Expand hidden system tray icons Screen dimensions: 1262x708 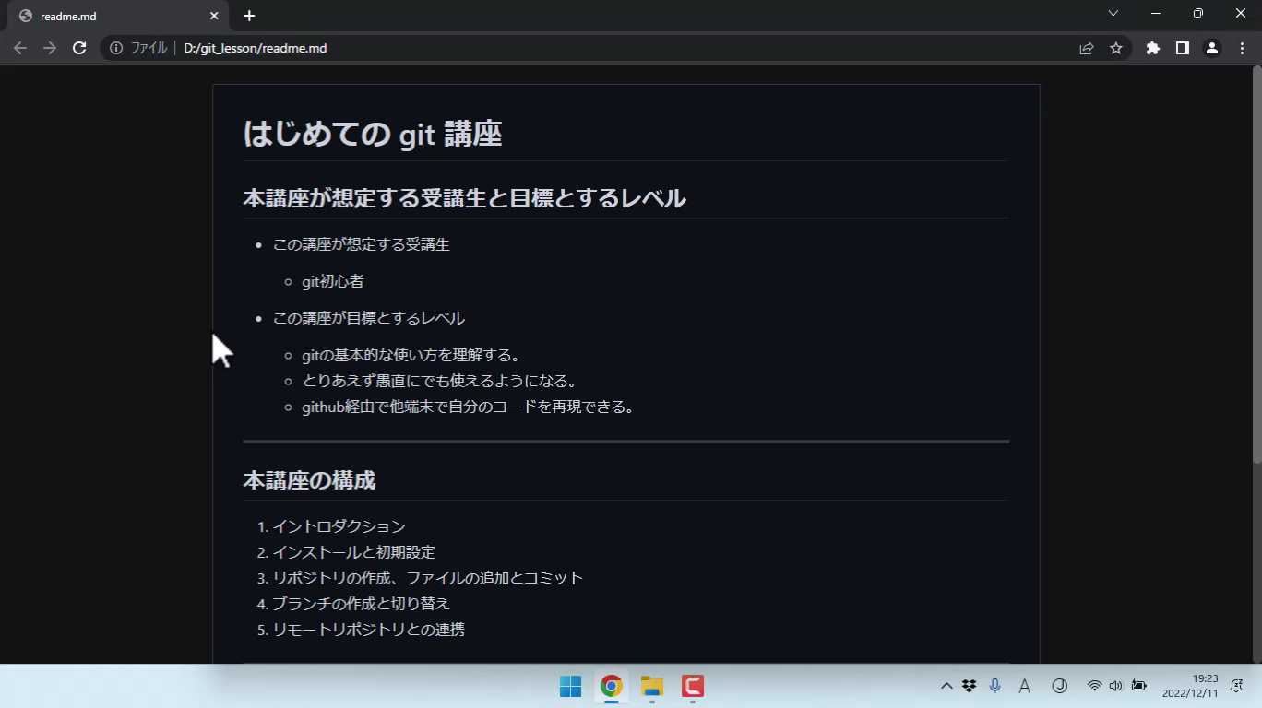tap(946, 686)
